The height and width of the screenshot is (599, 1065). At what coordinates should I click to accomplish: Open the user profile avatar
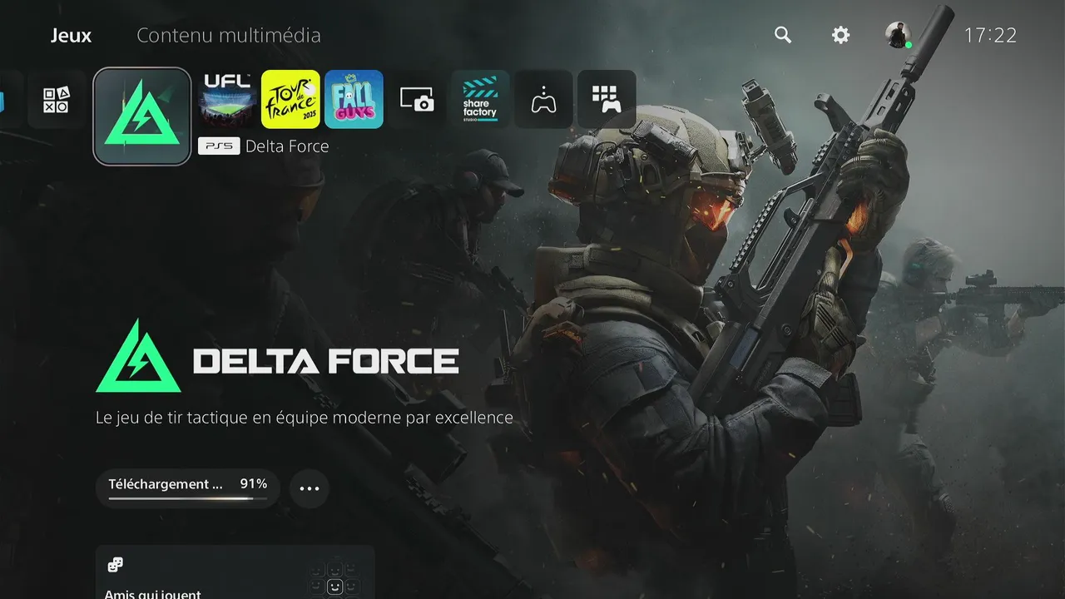[x=898, y=35]
